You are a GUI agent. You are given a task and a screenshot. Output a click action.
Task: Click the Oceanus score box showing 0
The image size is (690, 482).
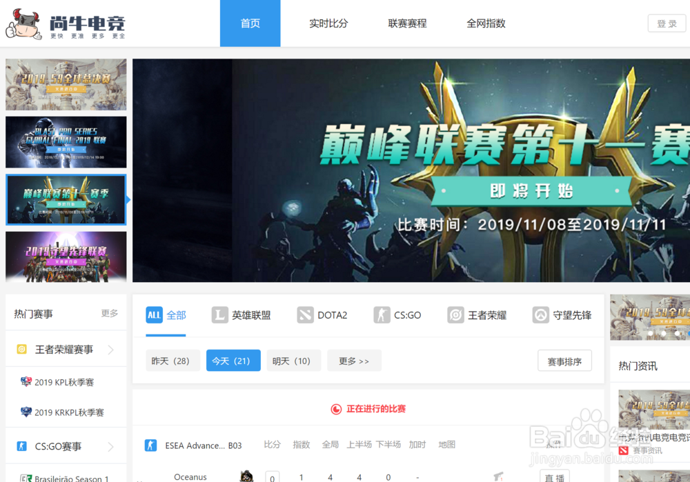(273, 478)
